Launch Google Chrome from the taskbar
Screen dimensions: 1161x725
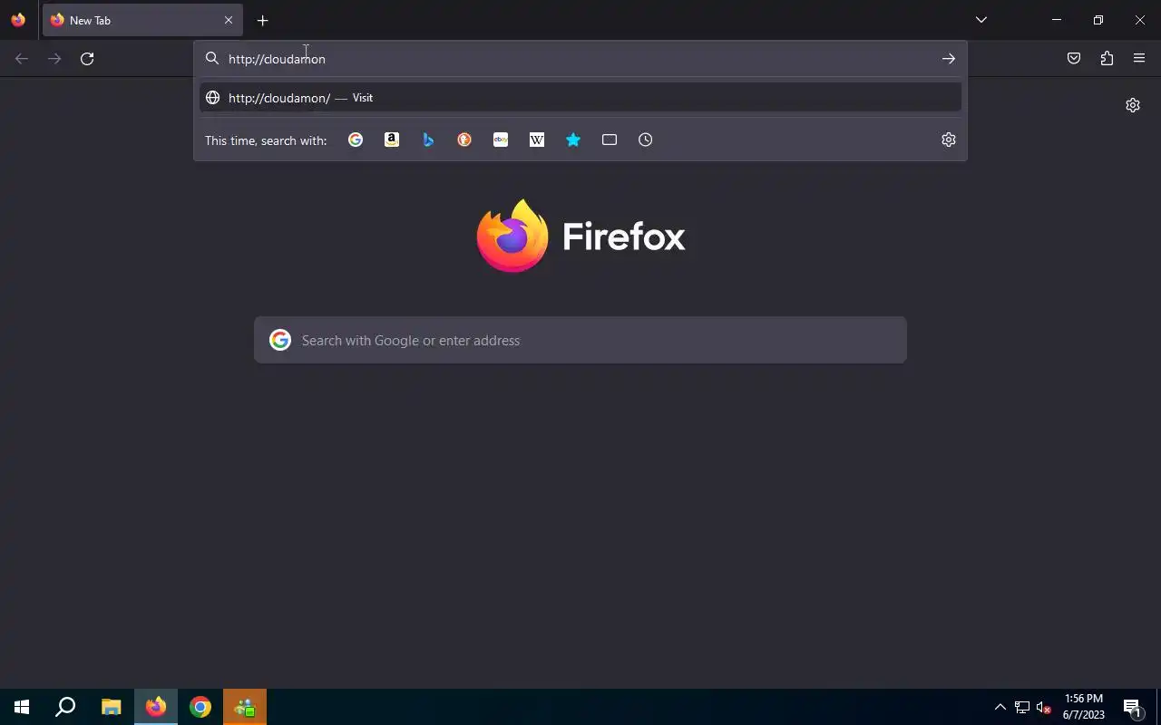pyautogui.click(x=200, y=707)
